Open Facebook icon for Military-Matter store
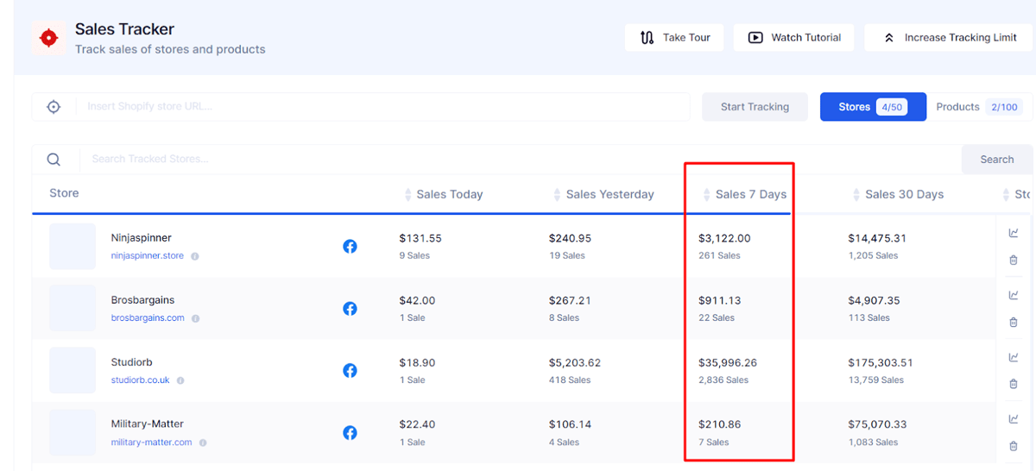This screenshot has height=471, width=1036. [350, 433]
